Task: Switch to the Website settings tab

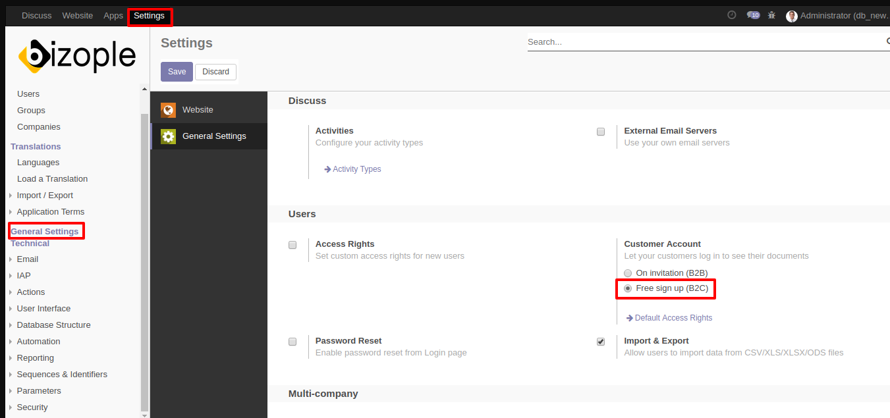Action: [x=209, y=110]
